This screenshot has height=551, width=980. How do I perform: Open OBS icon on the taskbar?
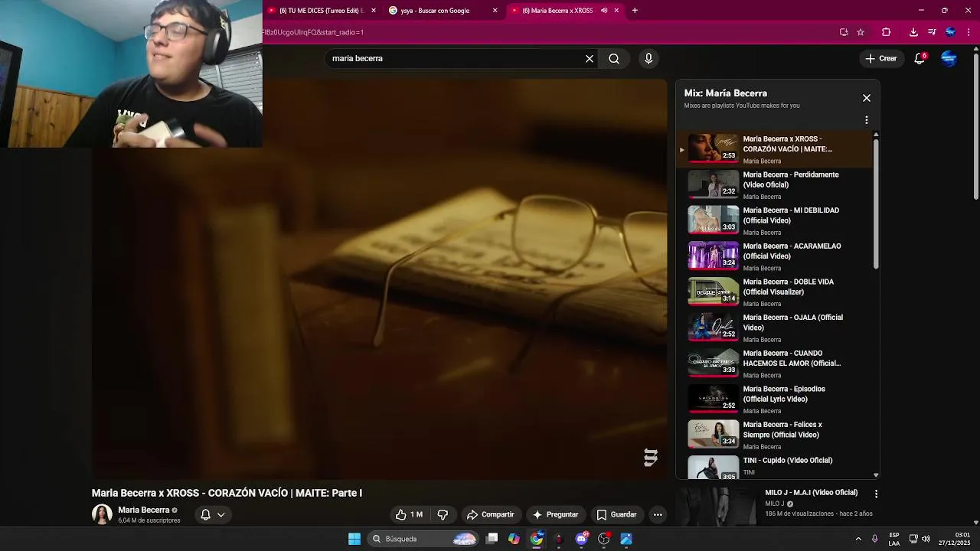604,539
